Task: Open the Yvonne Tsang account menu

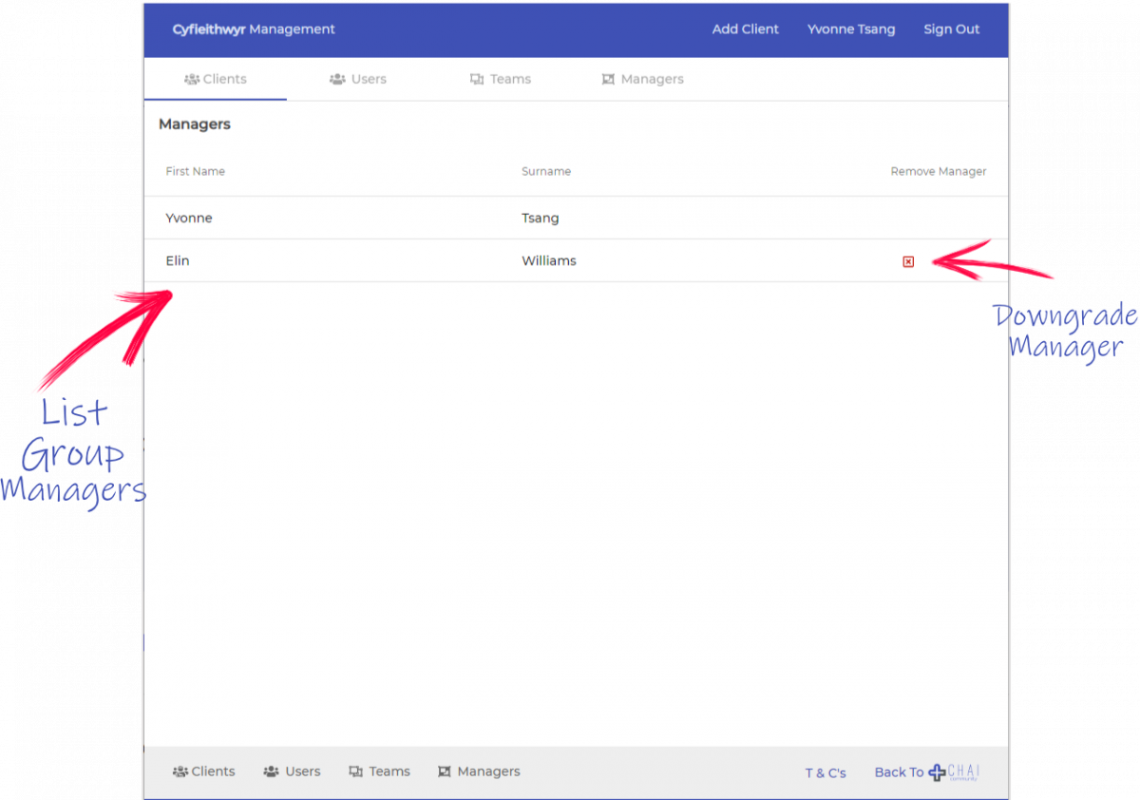Action: coord(850,29)
